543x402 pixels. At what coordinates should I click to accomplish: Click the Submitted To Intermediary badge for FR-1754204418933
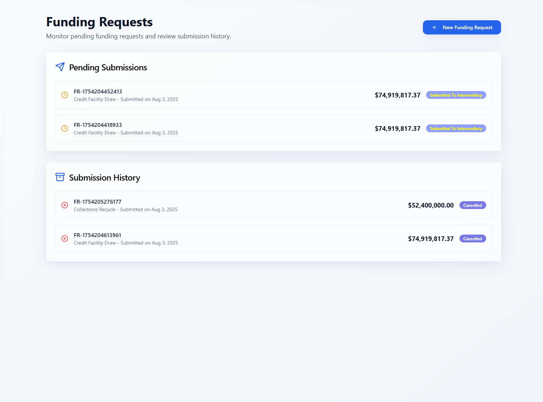coord(456,129)
